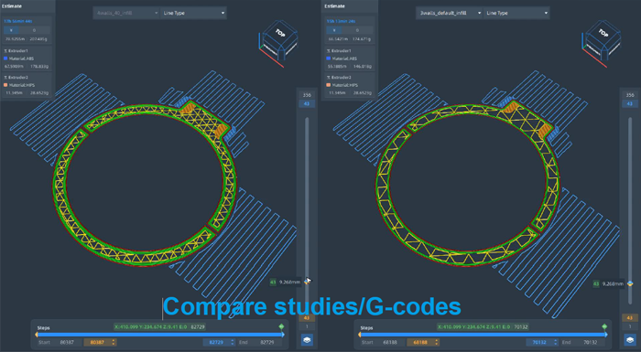Select the unit toggle beside ¥ in left Estimate
This screenshot has width=641, height=352.
35,30
